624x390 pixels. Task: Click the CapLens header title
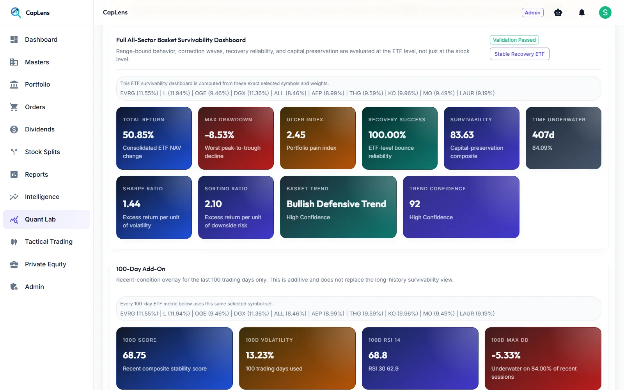point(115,12)
